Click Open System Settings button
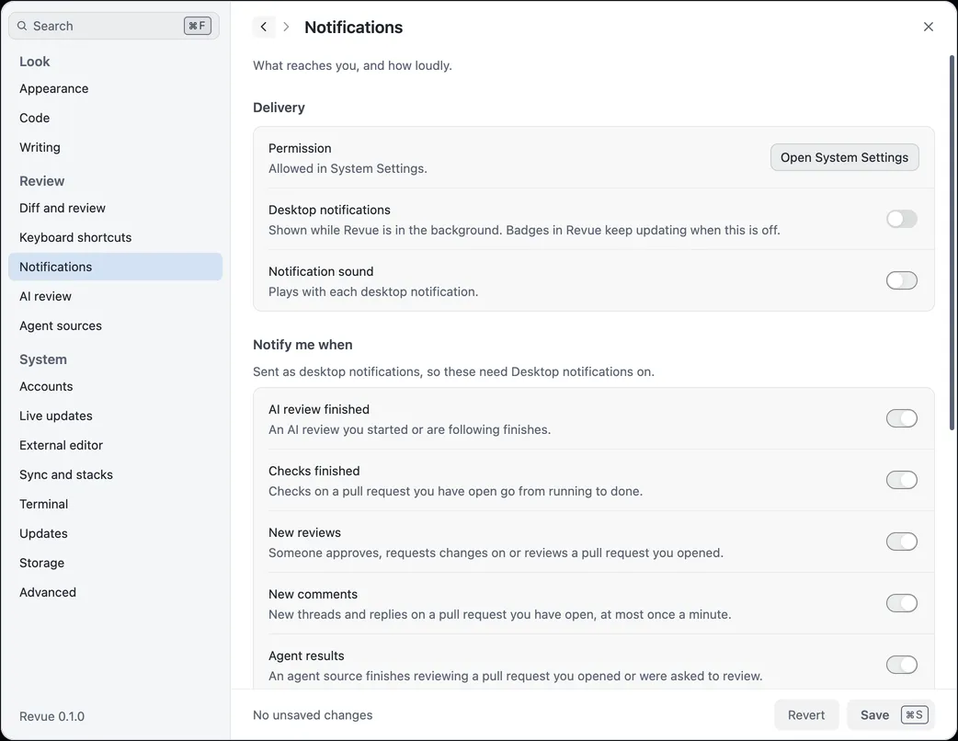The image size is (958, 741). [844, 157]
